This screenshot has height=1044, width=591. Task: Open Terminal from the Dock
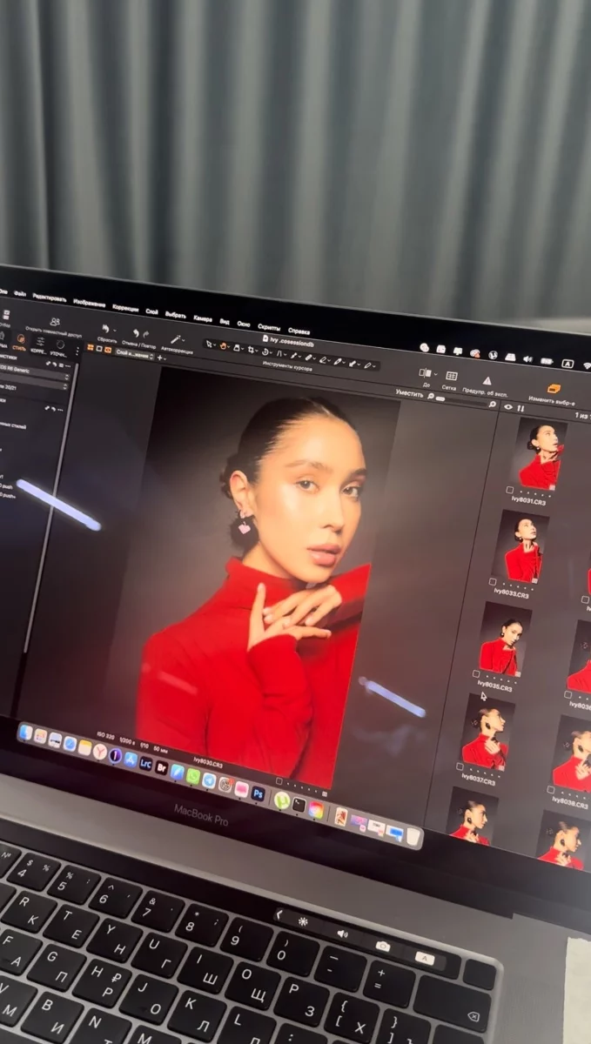pyautogui.click(x=299, y=804)
